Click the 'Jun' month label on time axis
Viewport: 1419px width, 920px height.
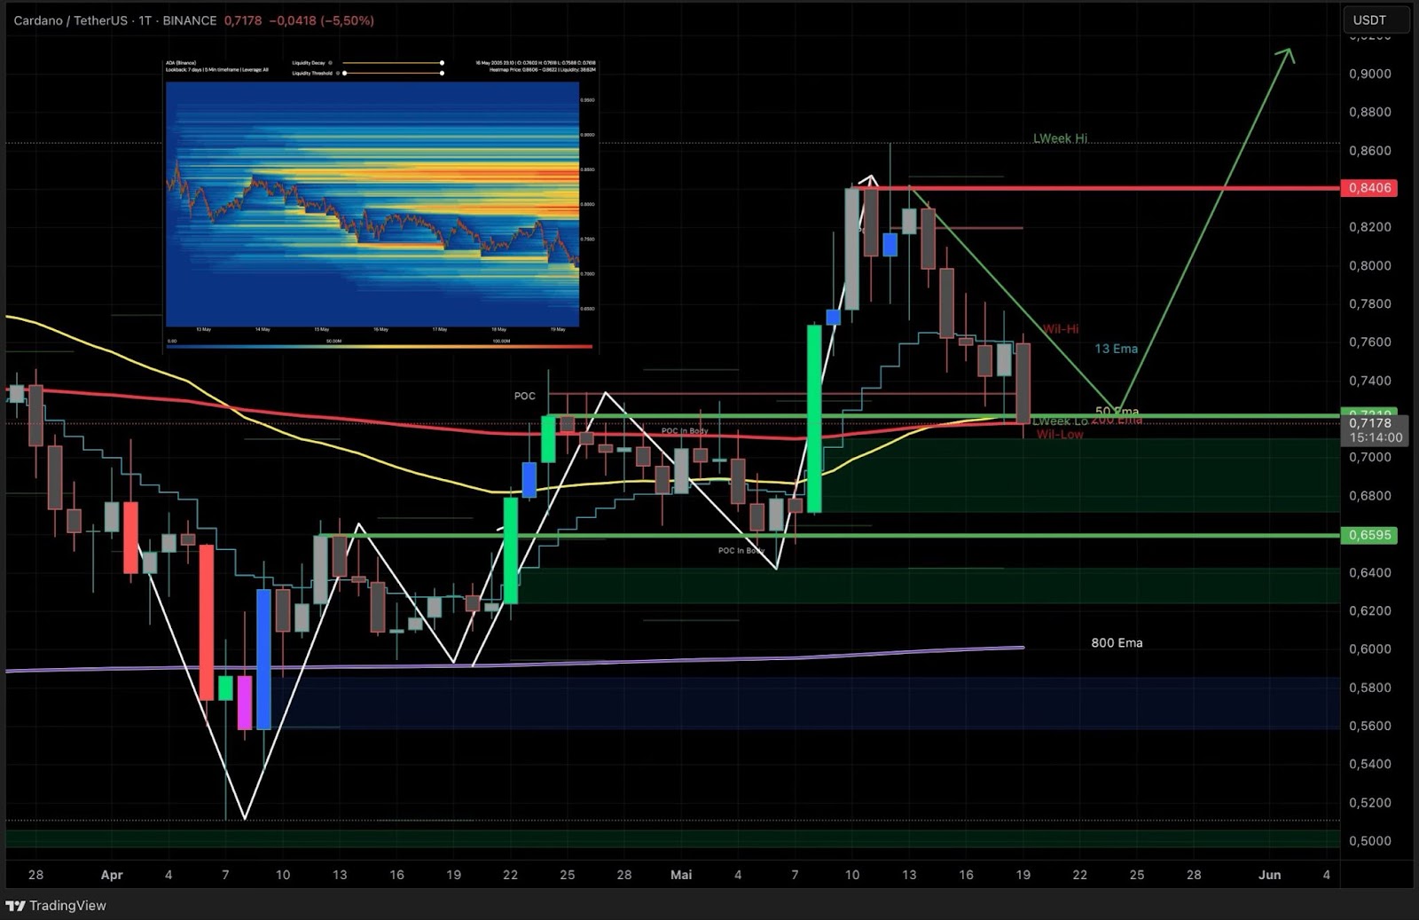click(1270, 875)
